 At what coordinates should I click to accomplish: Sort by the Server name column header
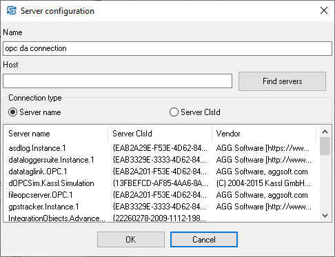coord(55,134)
